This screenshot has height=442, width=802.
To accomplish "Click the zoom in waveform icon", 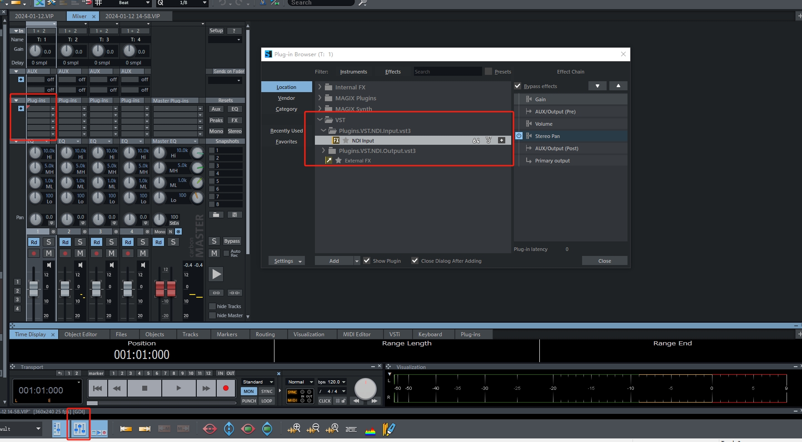I will click(294, 428).
